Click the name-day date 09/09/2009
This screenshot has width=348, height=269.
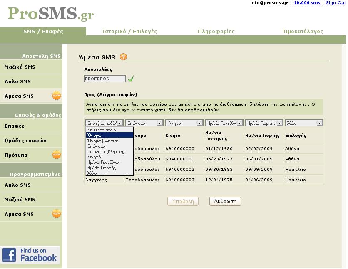click(x=259, y=170)
